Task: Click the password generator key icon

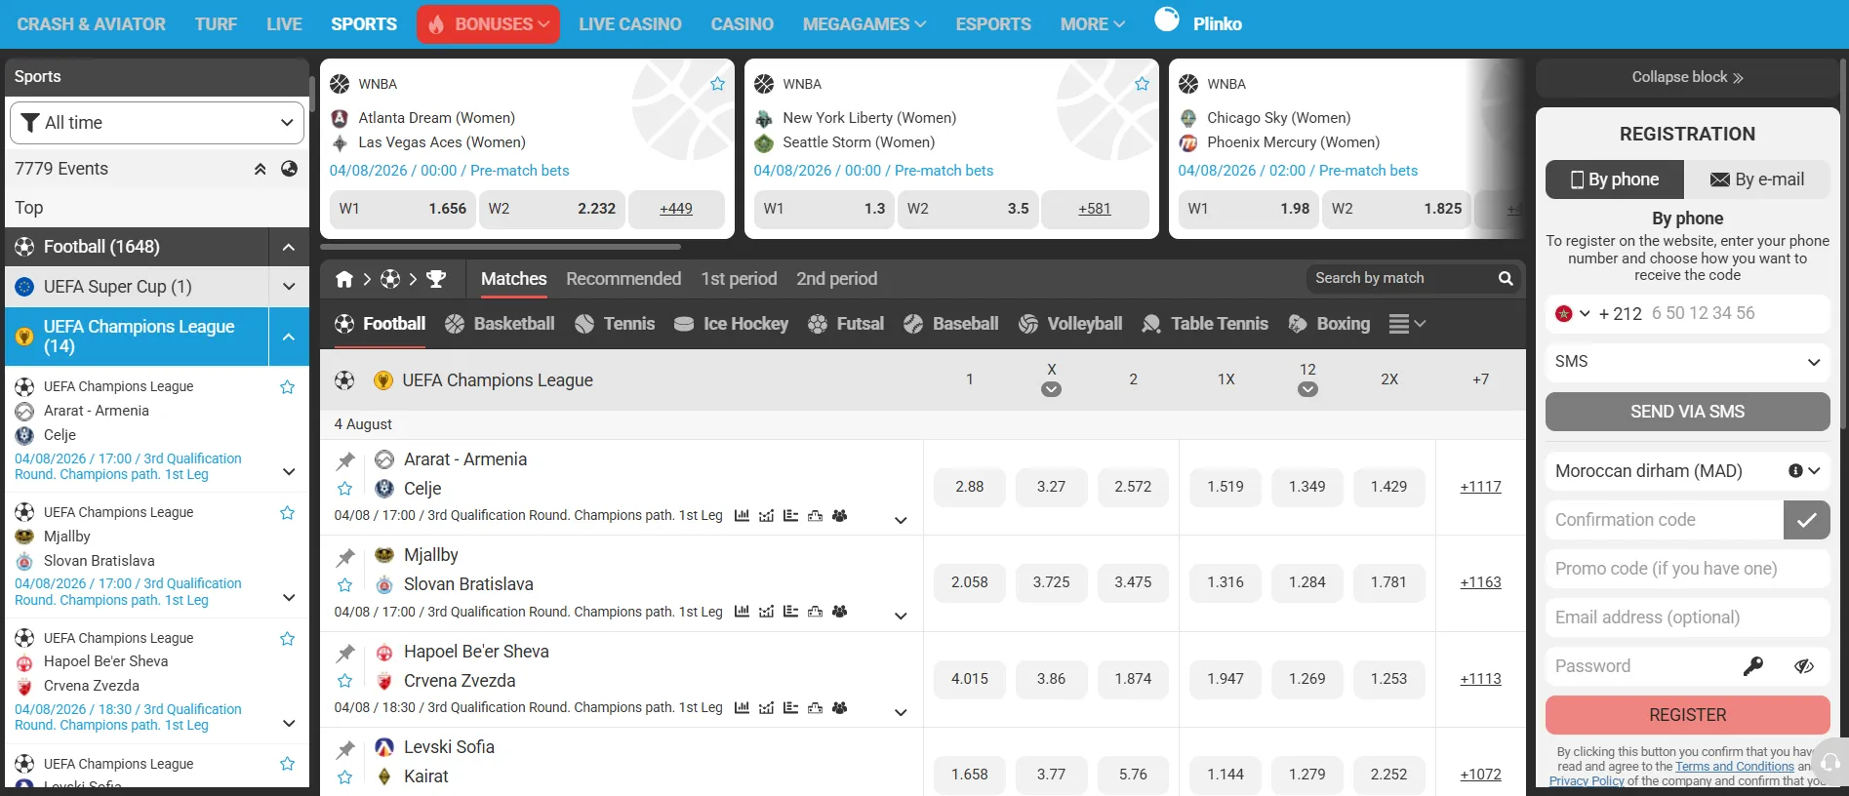Action: 1753,666
